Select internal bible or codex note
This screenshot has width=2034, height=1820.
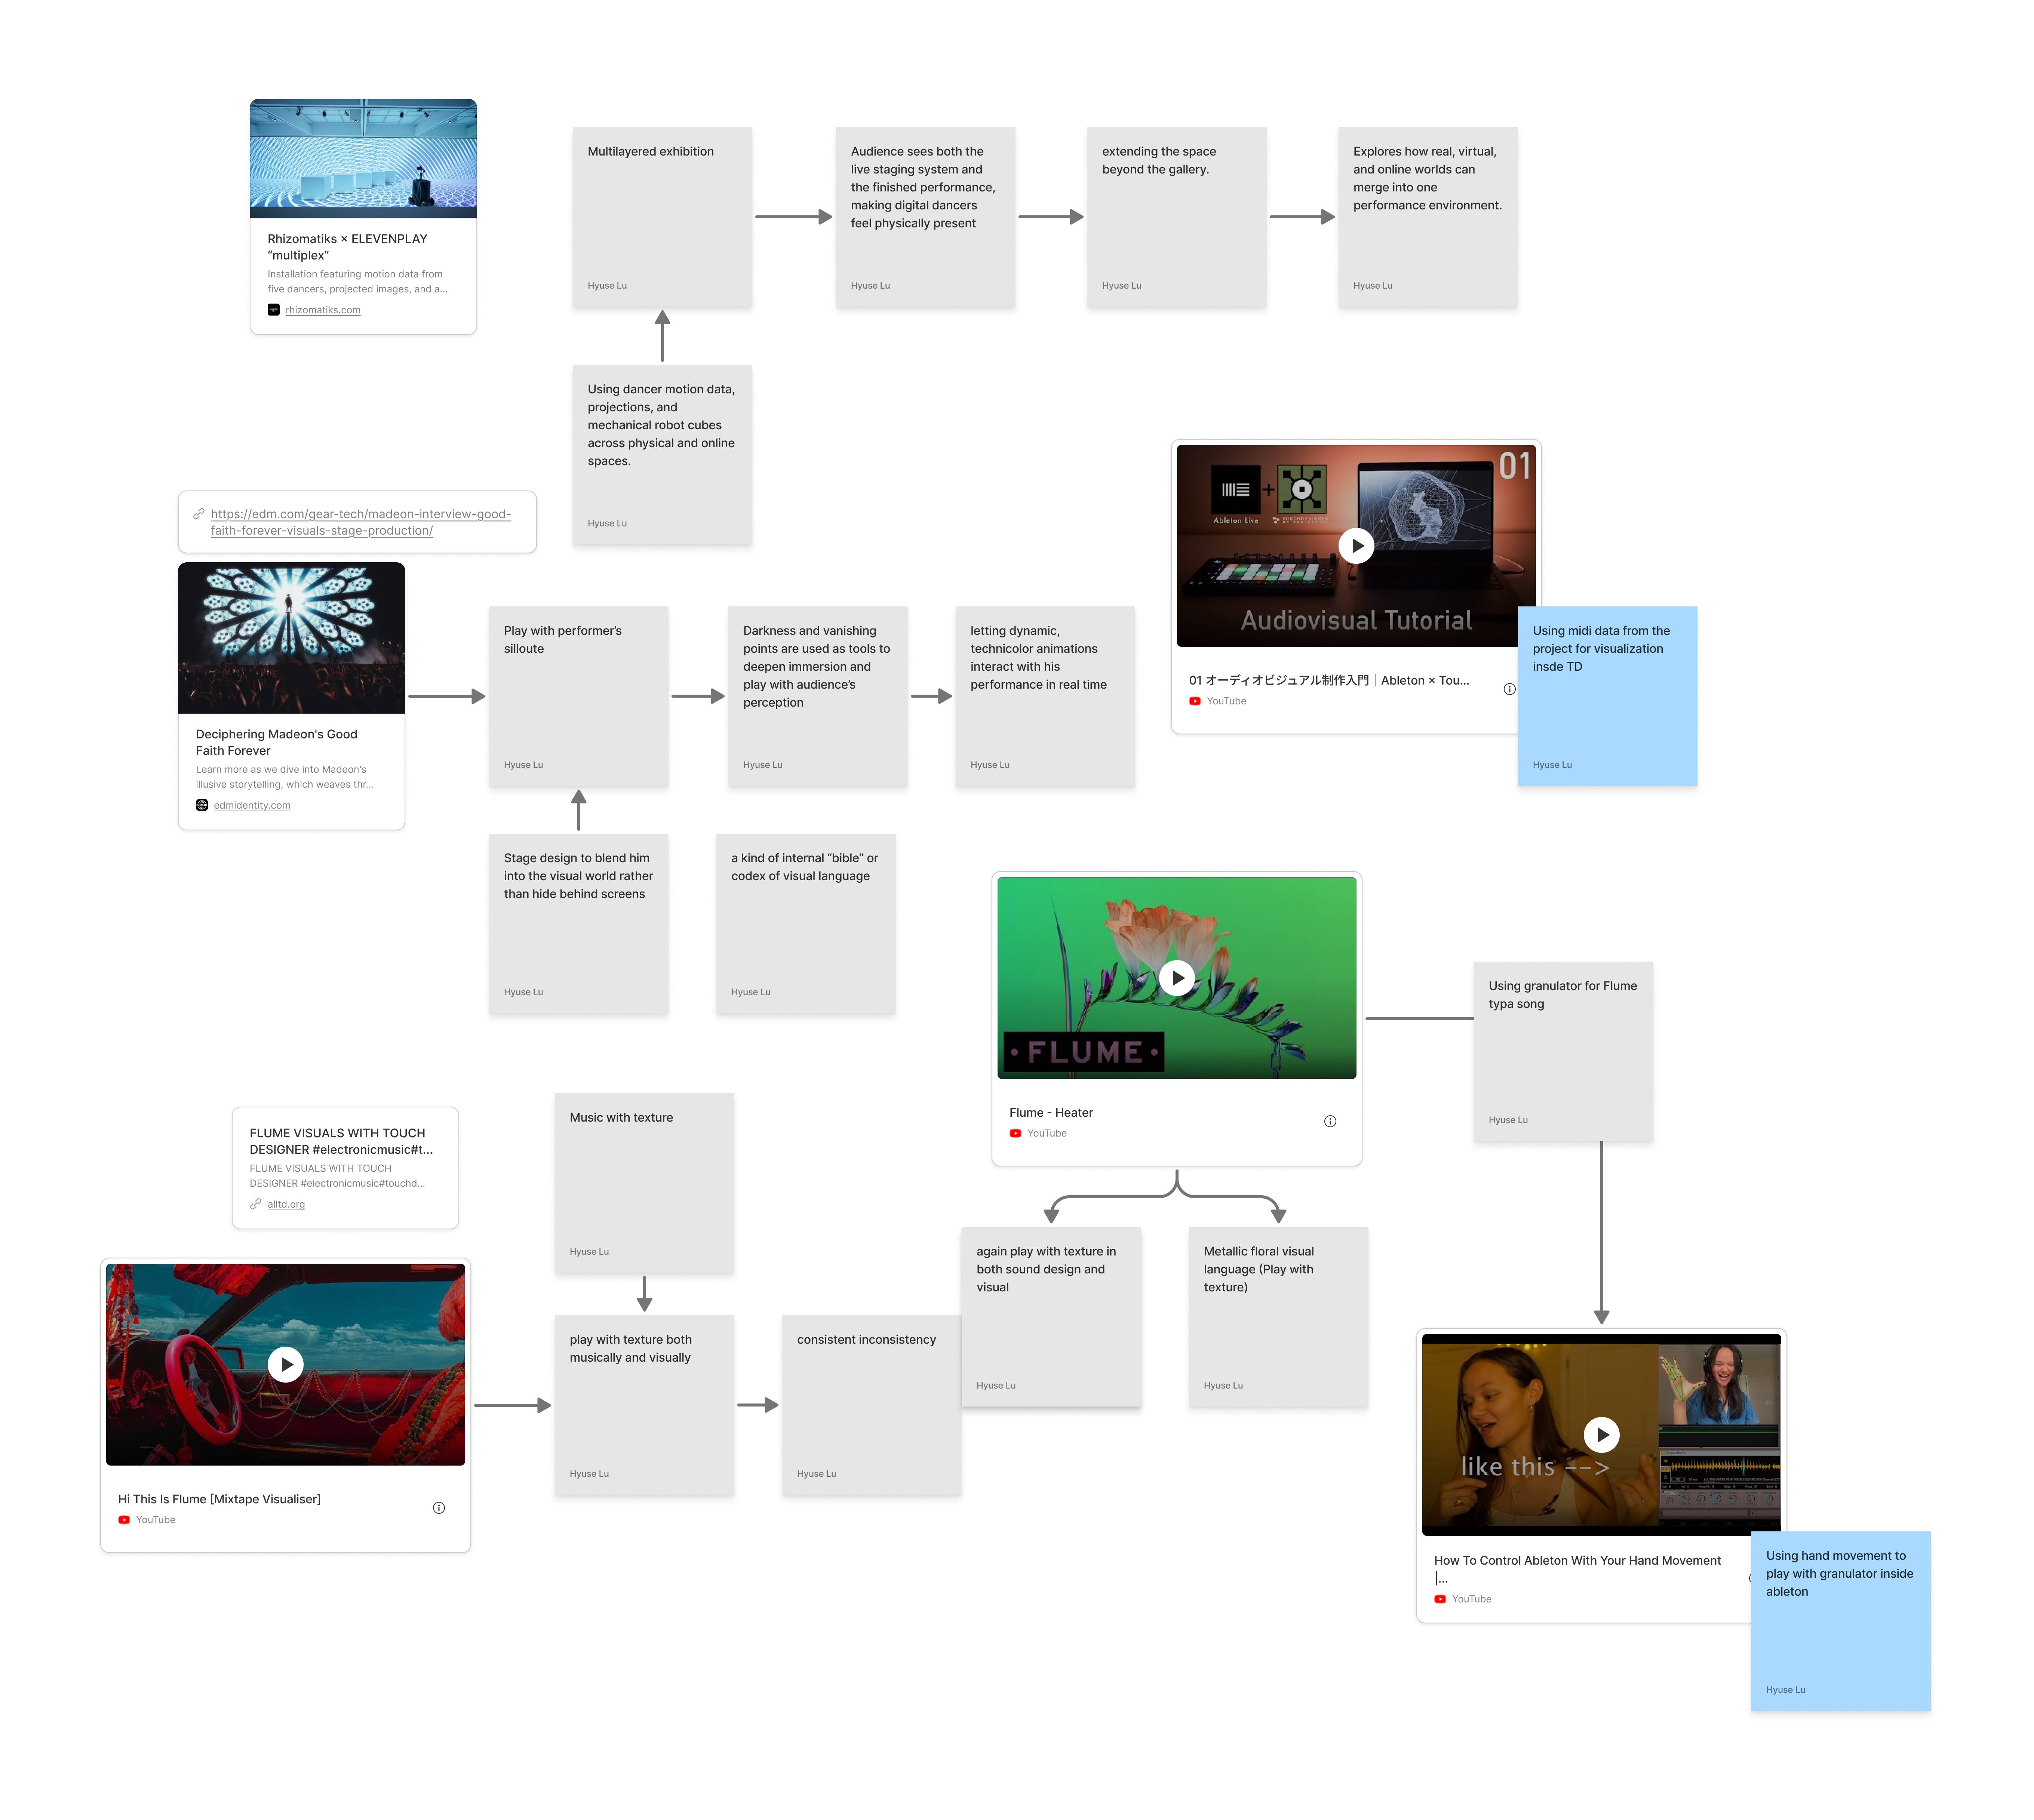(806, 924)
